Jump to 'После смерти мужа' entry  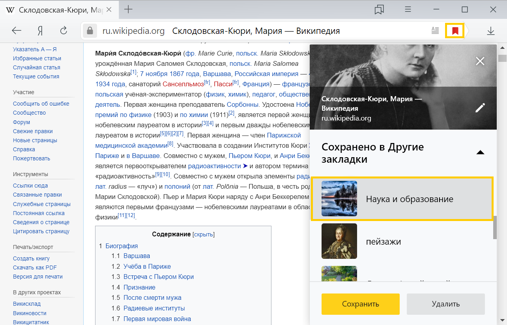[152, 297]
